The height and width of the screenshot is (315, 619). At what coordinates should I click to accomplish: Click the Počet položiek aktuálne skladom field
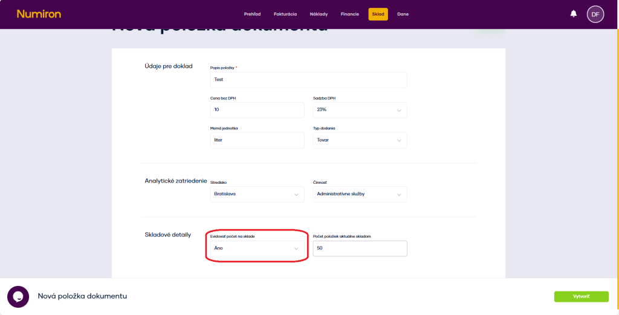[359, 248]
